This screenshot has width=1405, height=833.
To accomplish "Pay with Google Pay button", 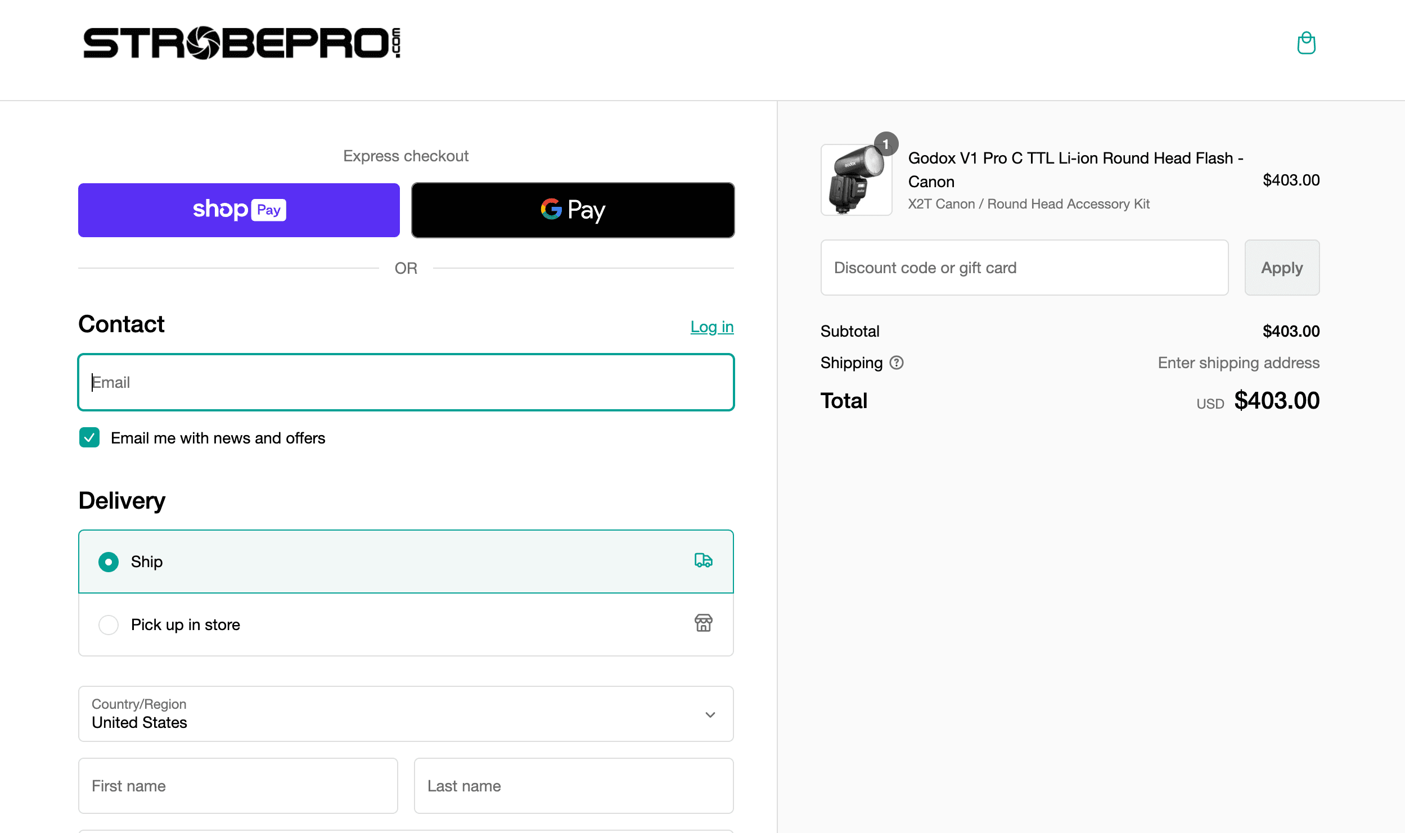I will pyautogui.click(x=573, y=210).
